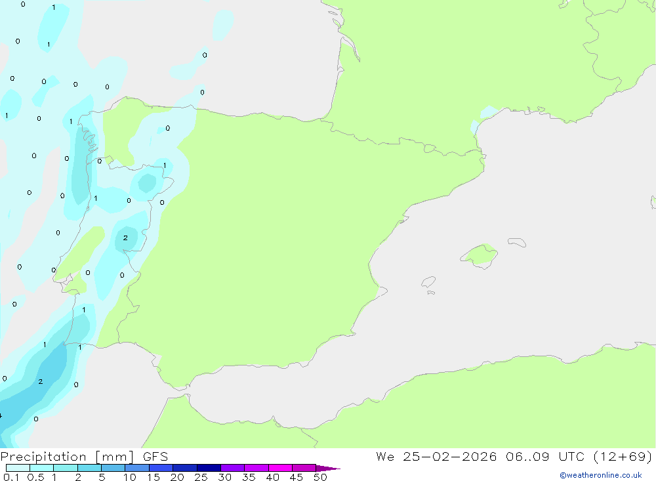This screenshot has height=481, width=656.
Task: Select the 0.5–1 mm legend color
Action: [42, 468]
